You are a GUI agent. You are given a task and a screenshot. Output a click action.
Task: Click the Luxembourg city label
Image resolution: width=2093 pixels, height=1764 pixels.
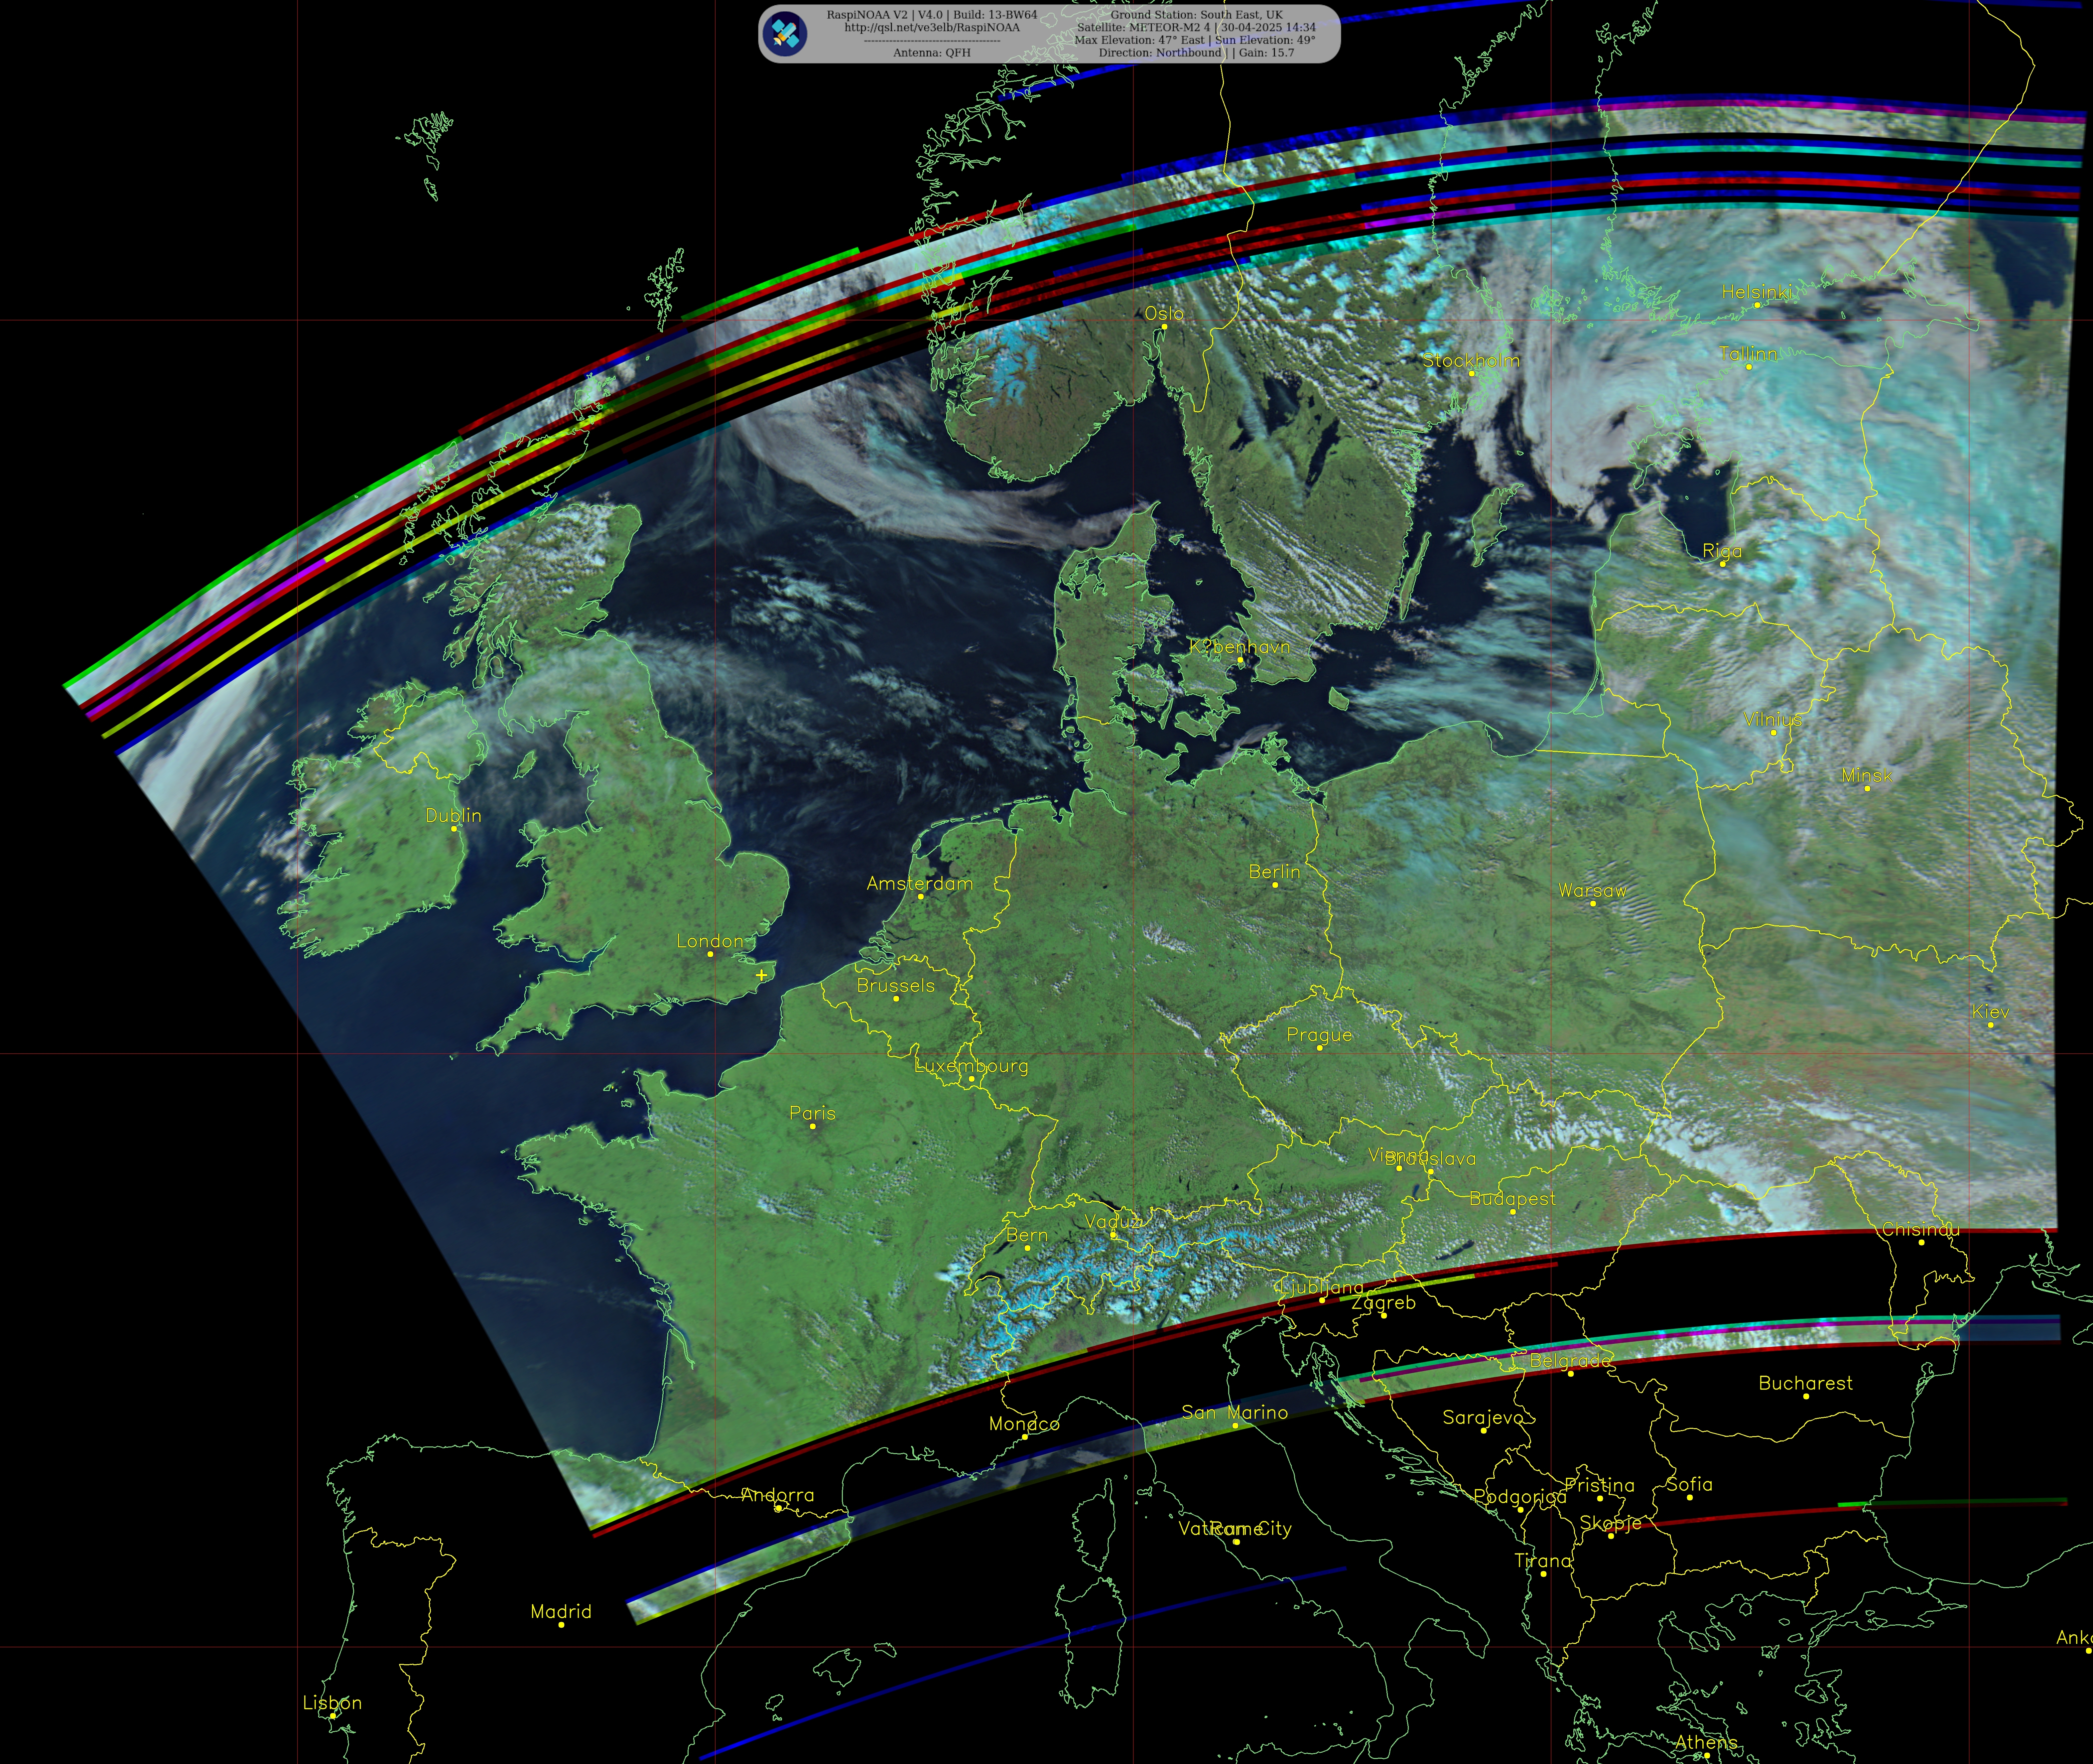[971, 1066]
